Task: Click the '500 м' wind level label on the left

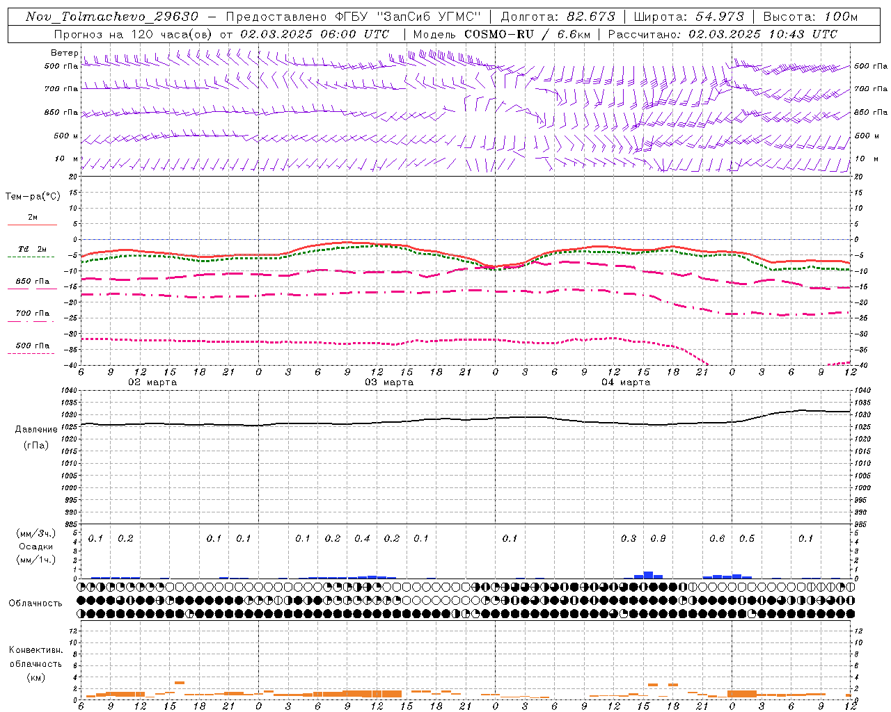Action: pos(66,136)
